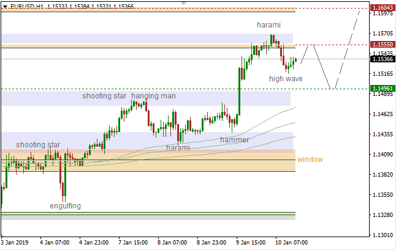
Task: Open the EURUSD,H1 chart dropdown arrow
Action: click(x=5, y=6)
